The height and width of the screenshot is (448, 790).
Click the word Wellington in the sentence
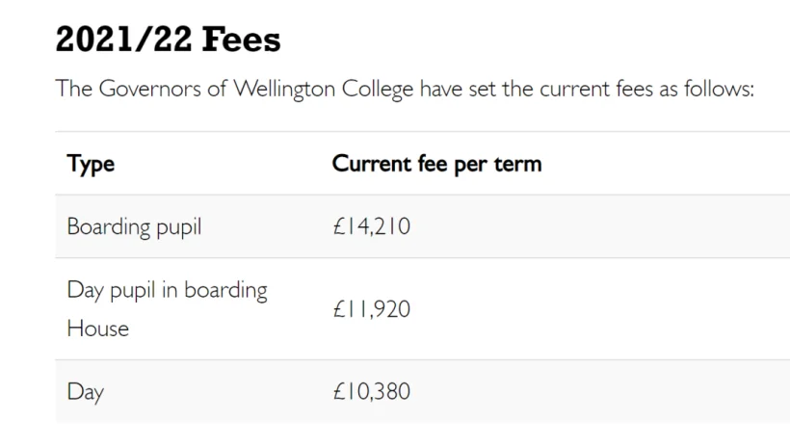(x=284, y=90)
